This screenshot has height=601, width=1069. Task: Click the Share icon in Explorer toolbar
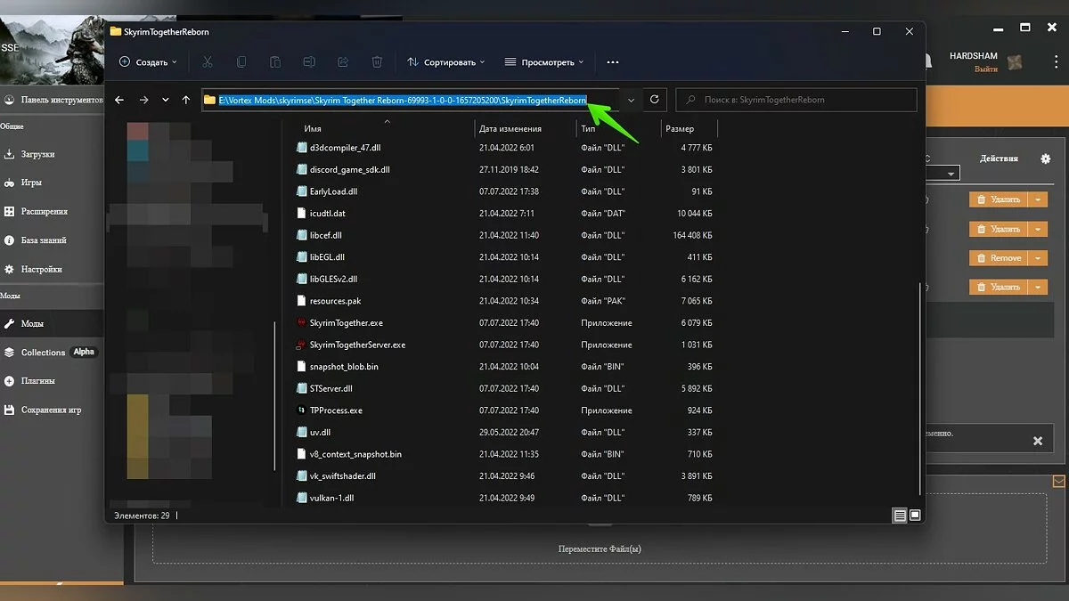pyautogui.click(x=343, y=62)
